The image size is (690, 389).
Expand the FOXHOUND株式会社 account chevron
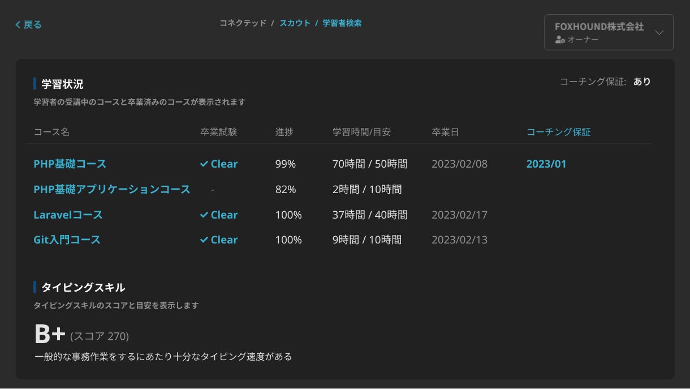[659, 32]
